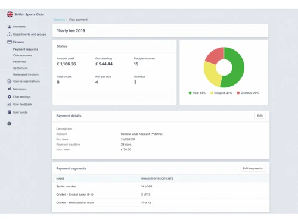
Task: Click the recipient count value 15
Action: tap(136, 64)
